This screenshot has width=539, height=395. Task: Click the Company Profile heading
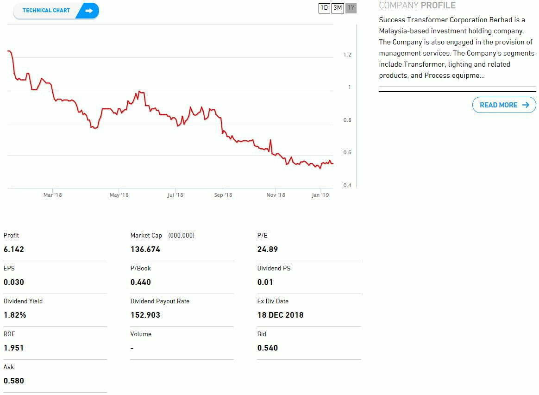coord(417,6)
